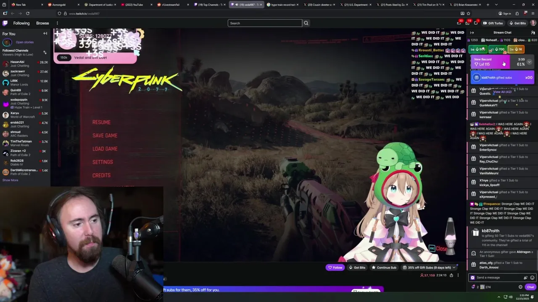Select Credits in Cyberpunk menu
Screen dimensions: 538x302
pyautogui.click(x=101, y=175)
